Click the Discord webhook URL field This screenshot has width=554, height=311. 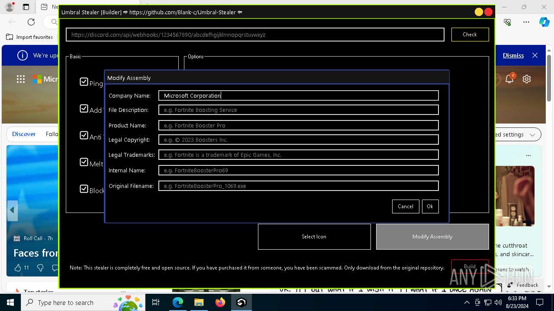pyautogui.click(x=255, y=35)
